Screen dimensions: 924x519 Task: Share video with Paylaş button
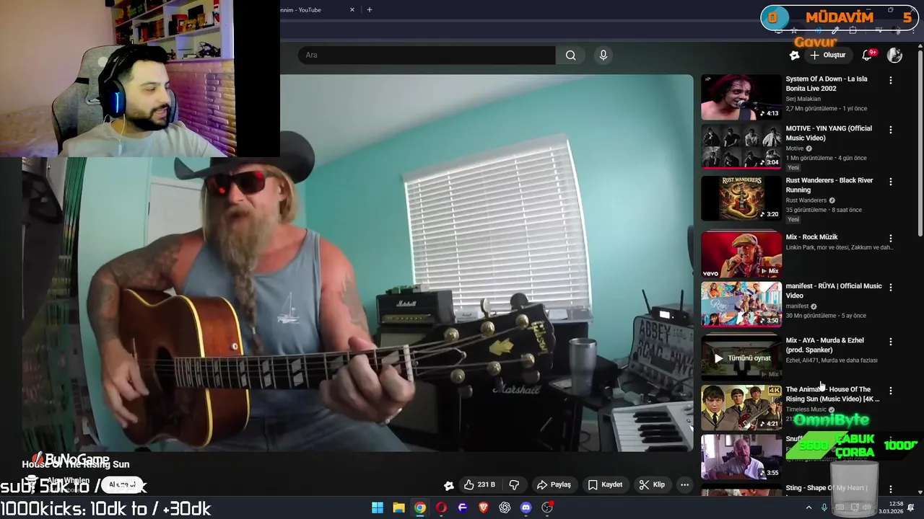(x=554, y=484)
